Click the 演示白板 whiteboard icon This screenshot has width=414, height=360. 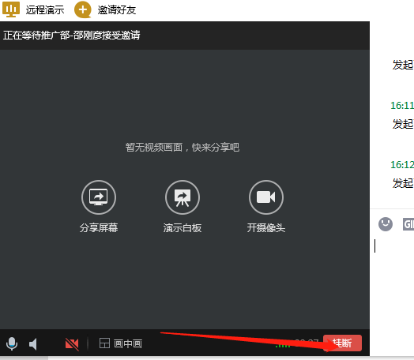[183, 197]
